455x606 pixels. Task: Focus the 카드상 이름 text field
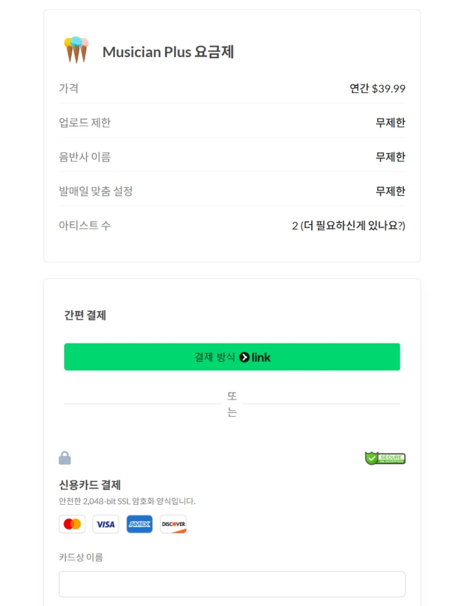pos(232,584)
